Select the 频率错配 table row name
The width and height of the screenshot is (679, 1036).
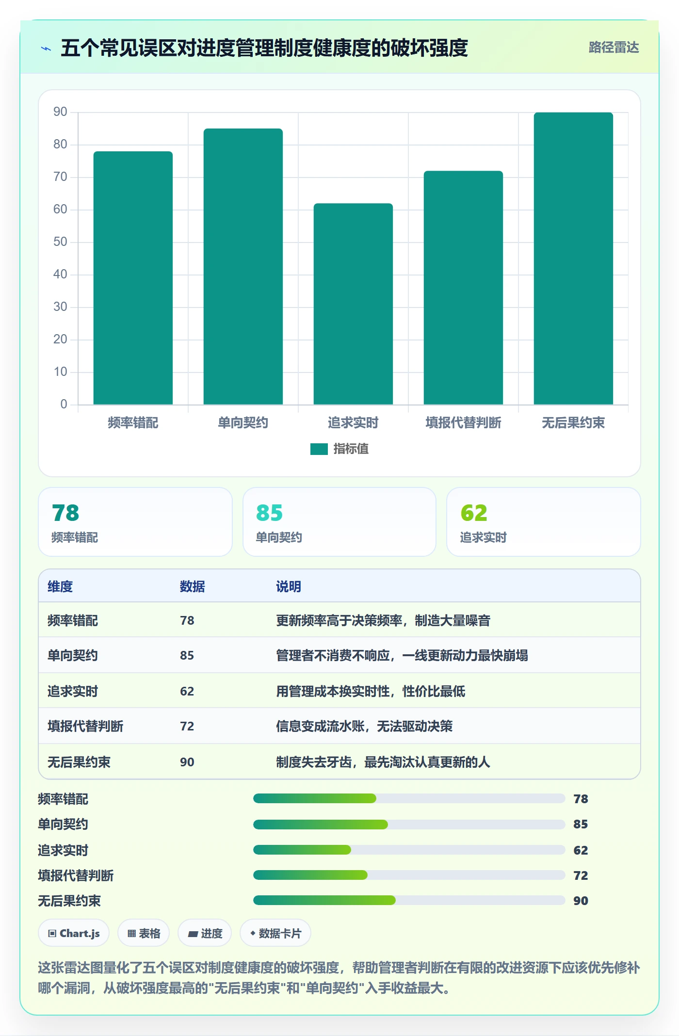coord(73,620)
